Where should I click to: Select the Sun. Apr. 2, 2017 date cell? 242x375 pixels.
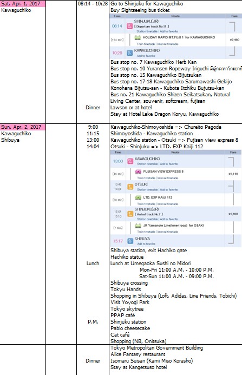(23, 127)
